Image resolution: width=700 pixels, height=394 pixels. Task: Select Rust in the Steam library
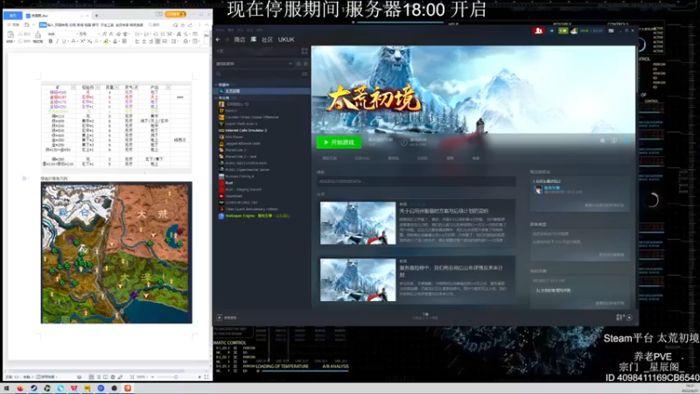pos(228,183)
